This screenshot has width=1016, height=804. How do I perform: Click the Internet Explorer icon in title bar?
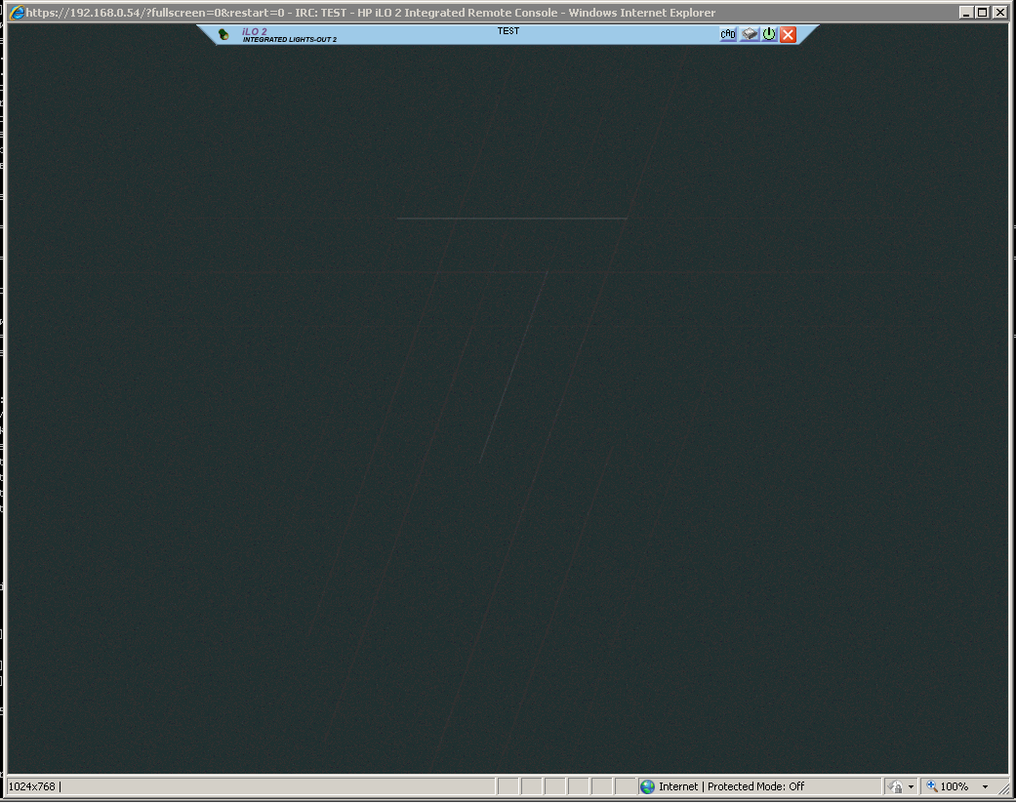(17, 13)
